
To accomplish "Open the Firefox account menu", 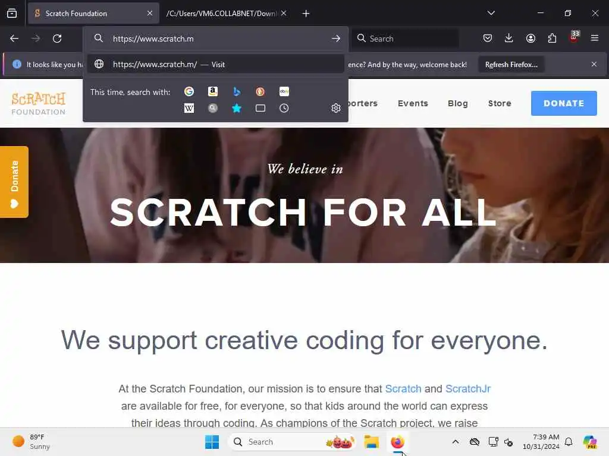I will 530,38.
